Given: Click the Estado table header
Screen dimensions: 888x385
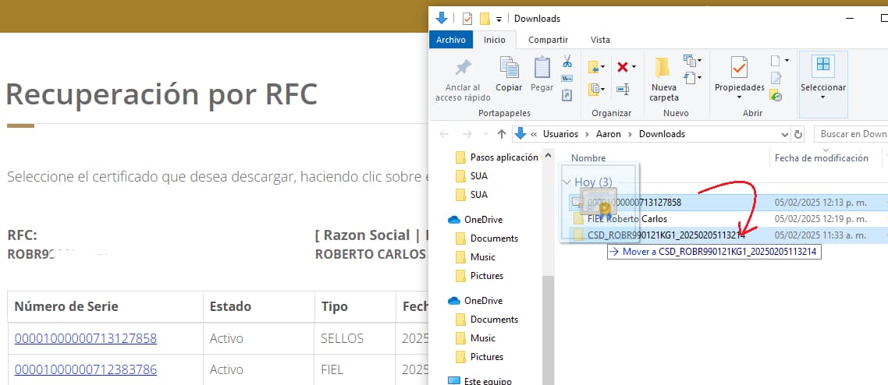Looking at the screenshot, I should [230, 306].
